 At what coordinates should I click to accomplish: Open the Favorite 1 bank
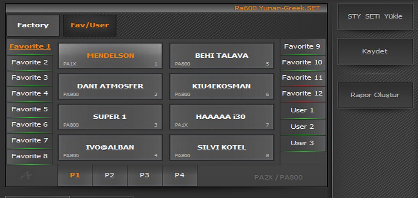pos(30,46)
